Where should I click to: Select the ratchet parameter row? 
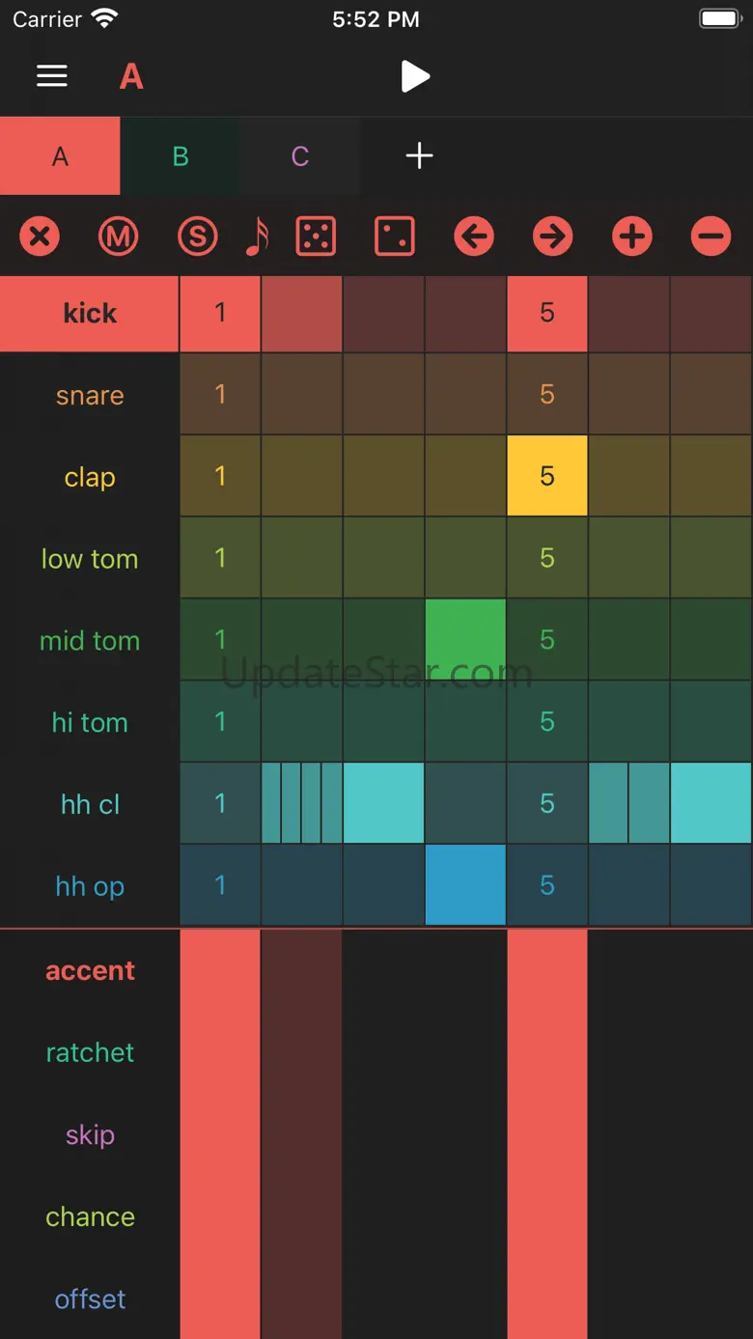pyautogui.click(x=90, y=1052)
